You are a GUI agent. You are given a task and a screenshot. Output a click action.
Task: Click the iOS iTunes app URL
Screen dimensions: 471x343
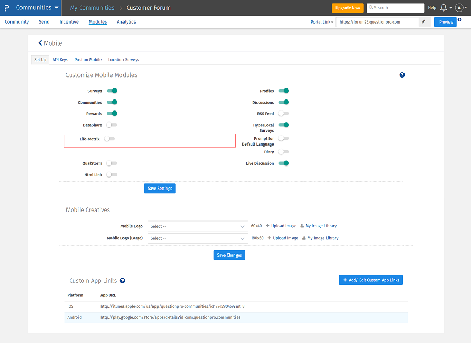[172, 306]
